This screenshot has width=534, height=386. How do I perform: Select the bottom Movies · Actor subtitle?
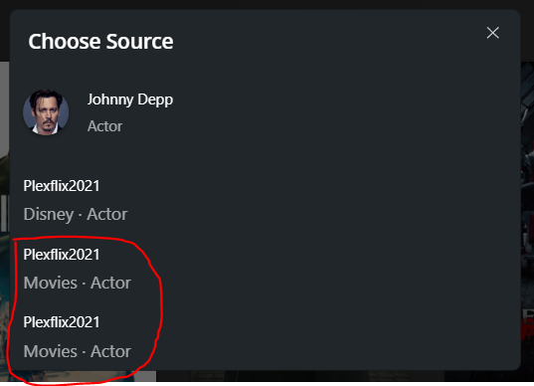78,351
